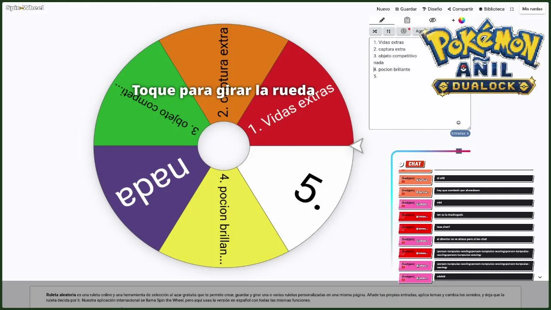Open Mis ruedas
Viewport: 551px width, 310px height.
532,9
